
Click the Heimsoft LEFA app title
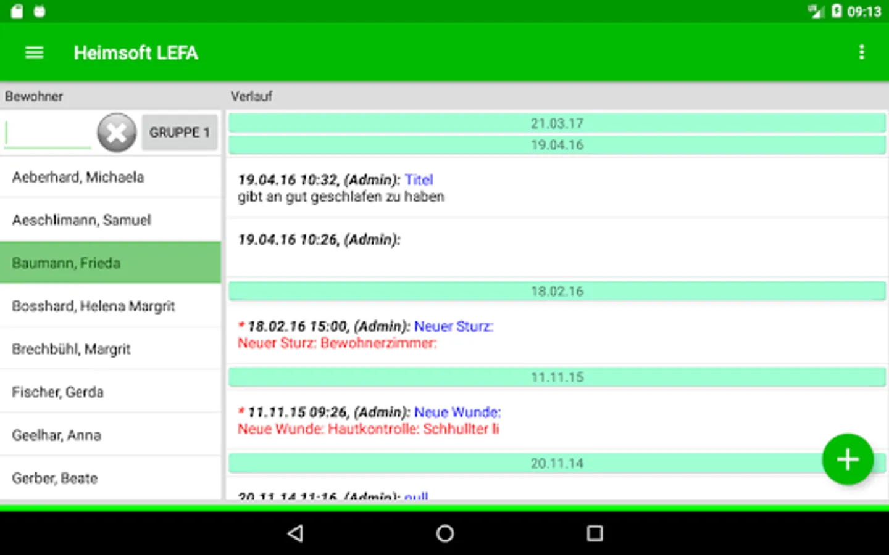(x=136, y=53)
